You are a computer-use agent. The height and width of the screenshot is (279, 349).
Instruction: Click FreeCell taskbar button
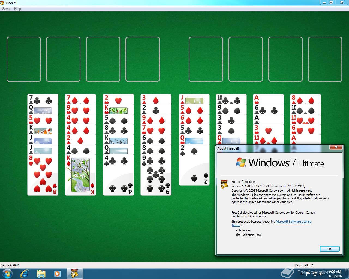75,274
